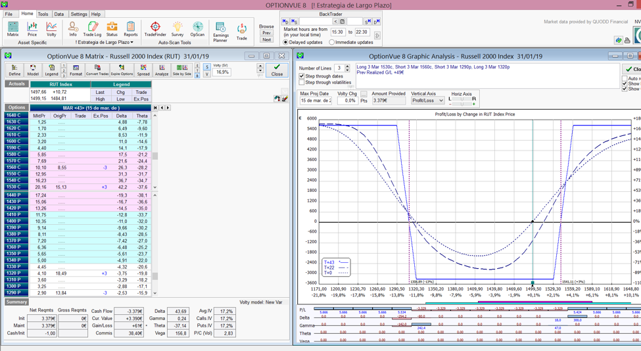Open the Matrix view icon in ribbon

coord(12,29)
